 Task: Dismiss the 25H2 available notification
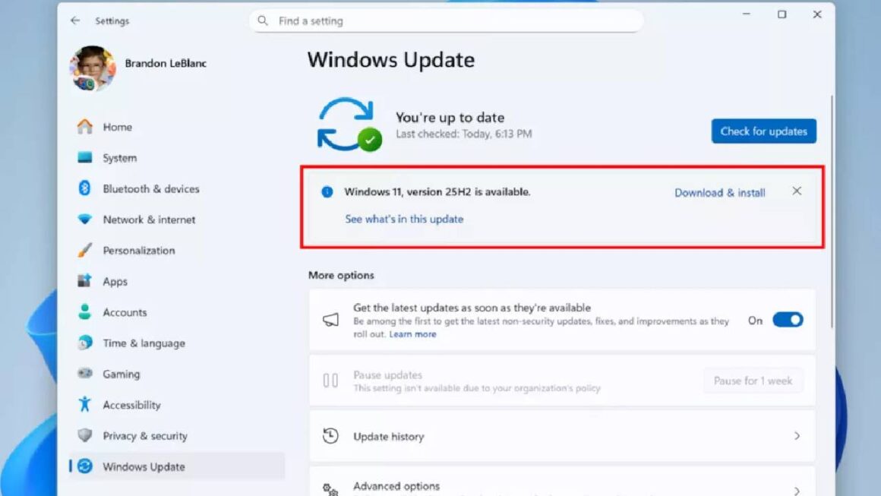point(797,191)
